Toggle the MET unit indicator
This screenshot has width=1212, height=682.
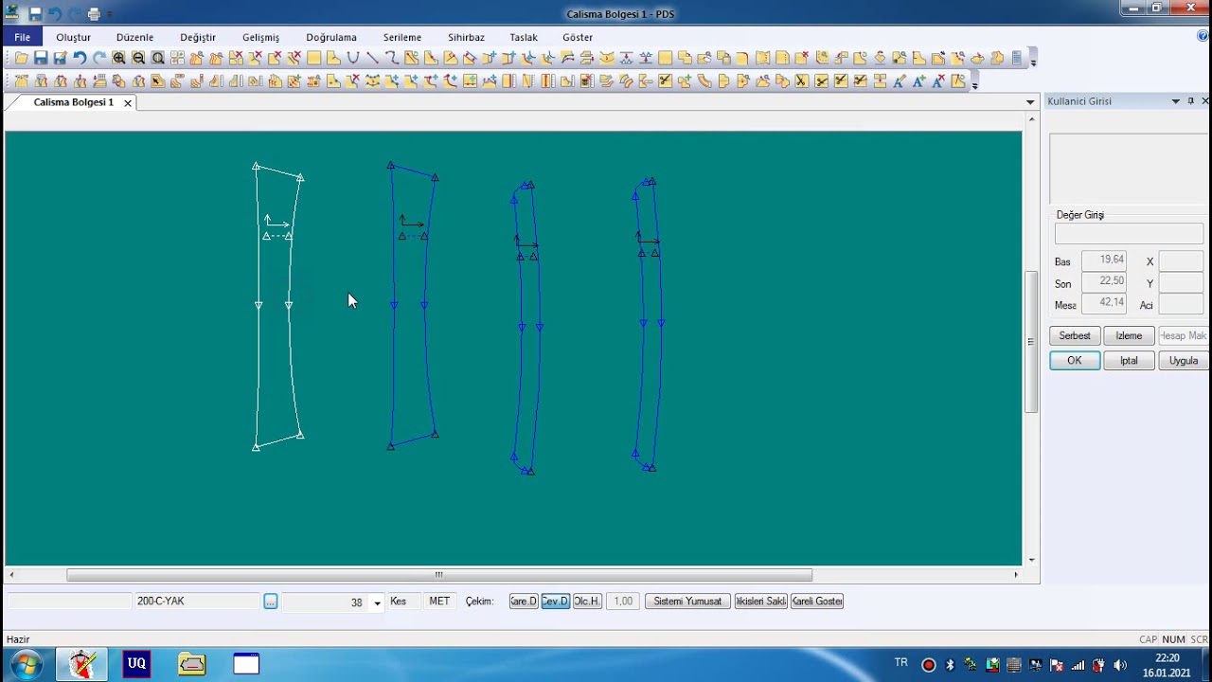(x=439, y=601)
